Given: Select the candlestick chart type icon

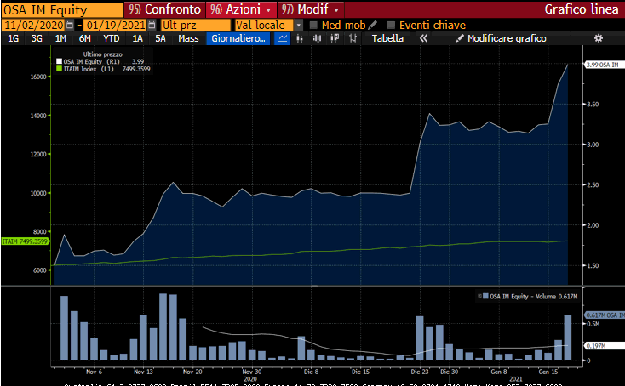Looking at the screenshot, I should coord(301,38).
